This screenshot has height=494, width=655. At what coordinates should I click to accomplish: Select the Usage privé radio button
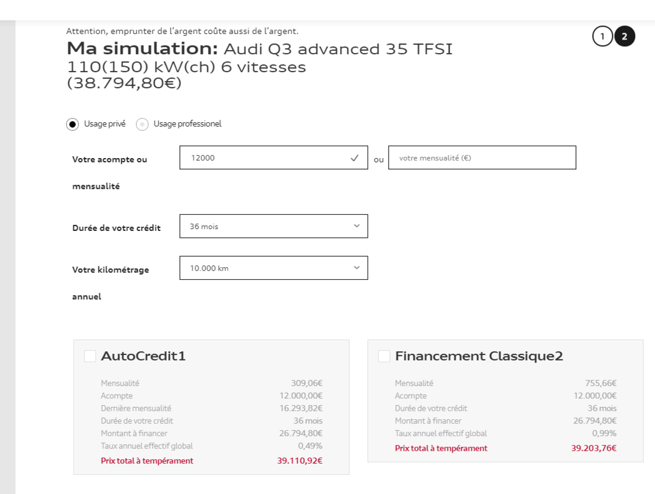(73, 124)
